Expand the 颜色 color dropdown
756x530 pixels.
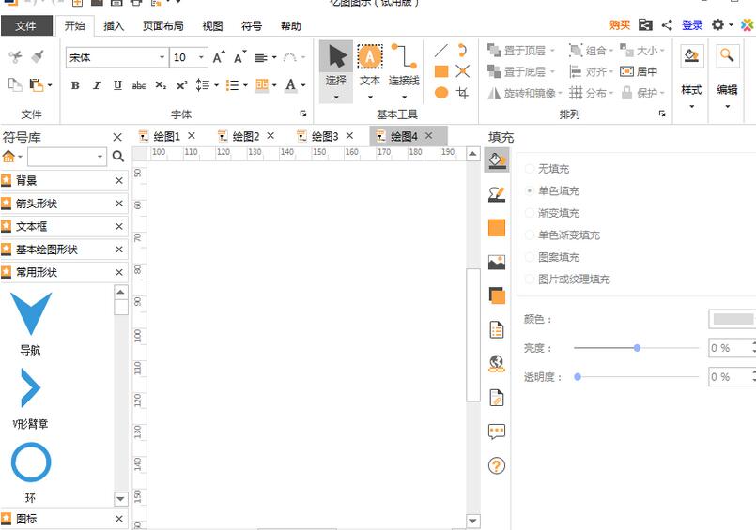point(732,319)
